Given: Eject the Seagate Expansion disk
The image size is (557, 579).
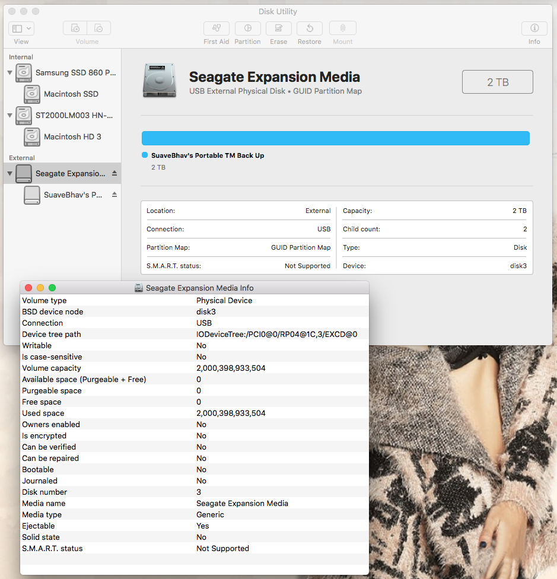Looking at the screenshot, I should pyautogui.click(x=114, y=173).
